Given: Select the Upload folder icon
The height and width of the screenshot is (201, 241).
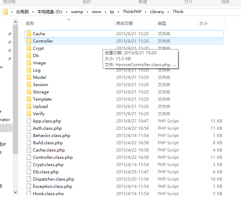Looking at the screenshot, I should pyautogui.click(x=29, y=107).
